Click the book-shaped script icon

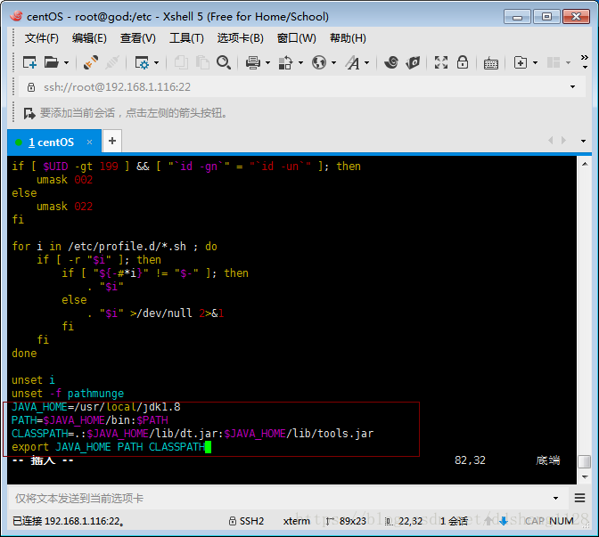coord(413,62)
